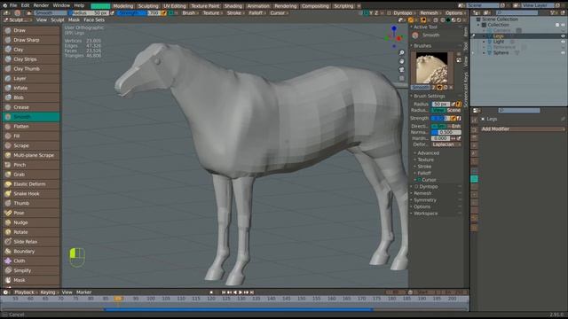Image resolution: width=568 pixels, height=319 pixels.
Task: Select the Pinch brush
Action: tap(31, 165)
